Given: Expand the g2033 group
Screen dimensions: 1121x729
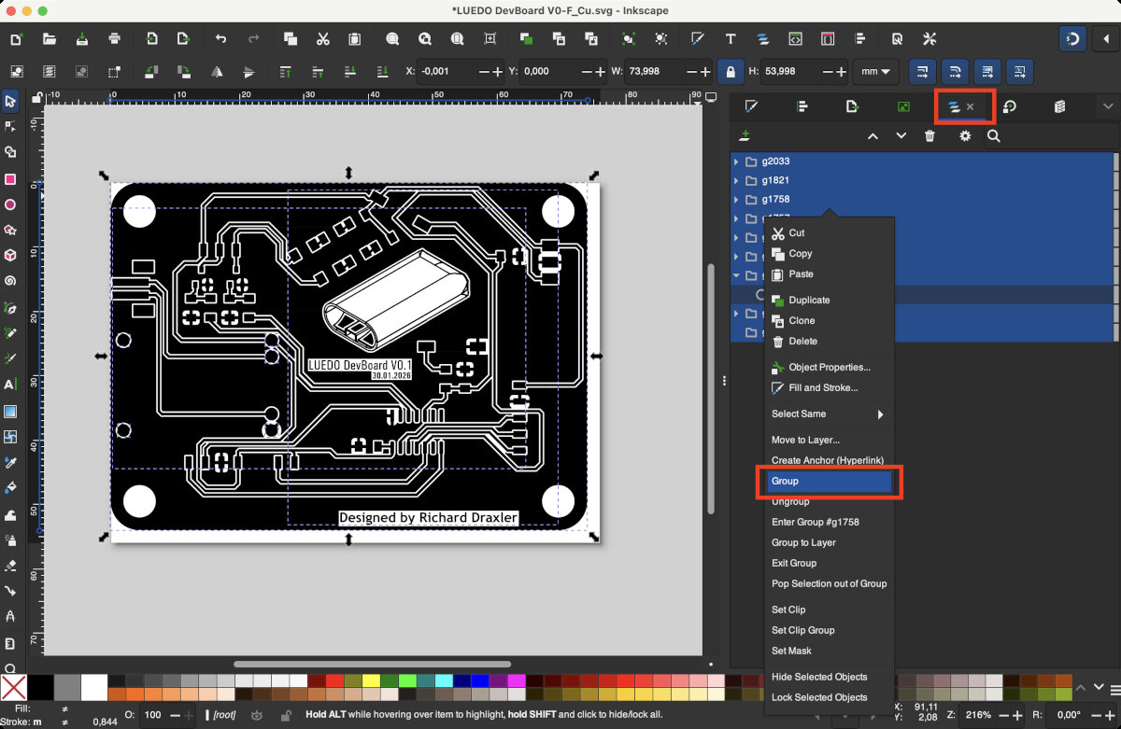Looking at the screenshot, I should pos(736,161).
